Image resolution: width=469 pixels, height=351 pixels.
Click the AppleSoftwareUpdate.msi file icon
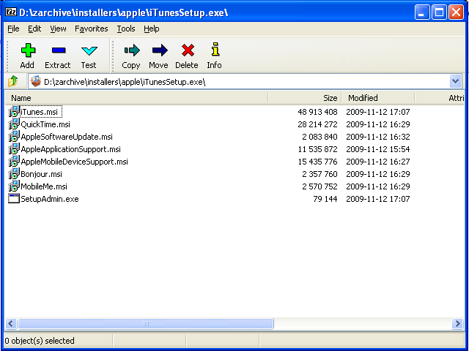coord(14,137)
